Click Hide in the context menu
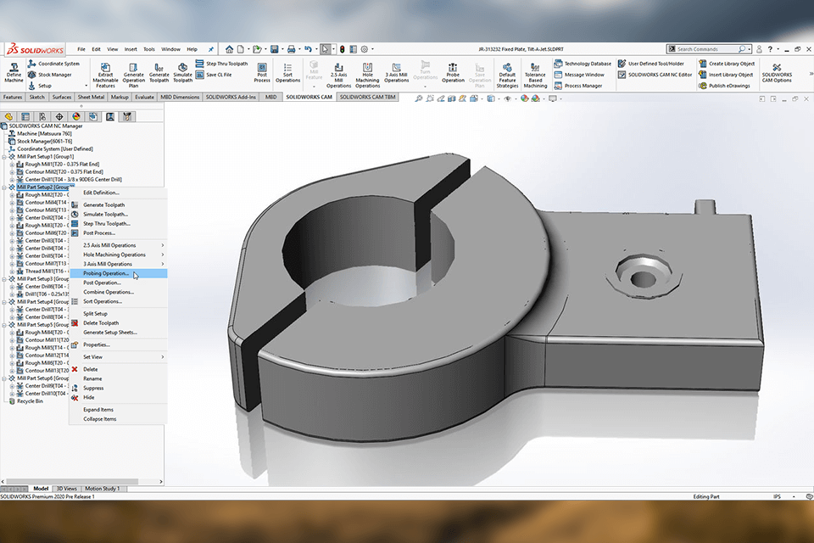The image size is (814, 543). click(89, 397)
